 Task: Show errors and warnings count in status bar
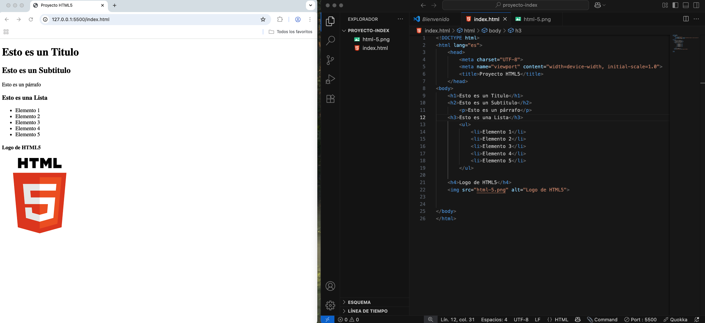coord(348,319)
